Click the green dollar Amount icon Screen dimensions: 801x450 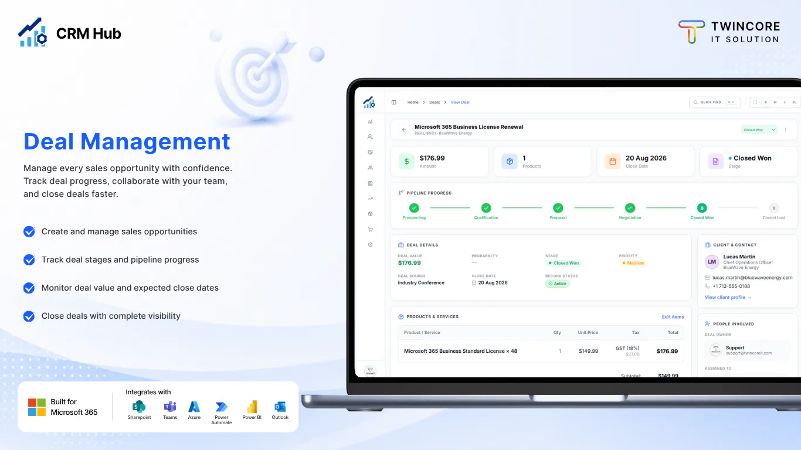tap(407, 161)
